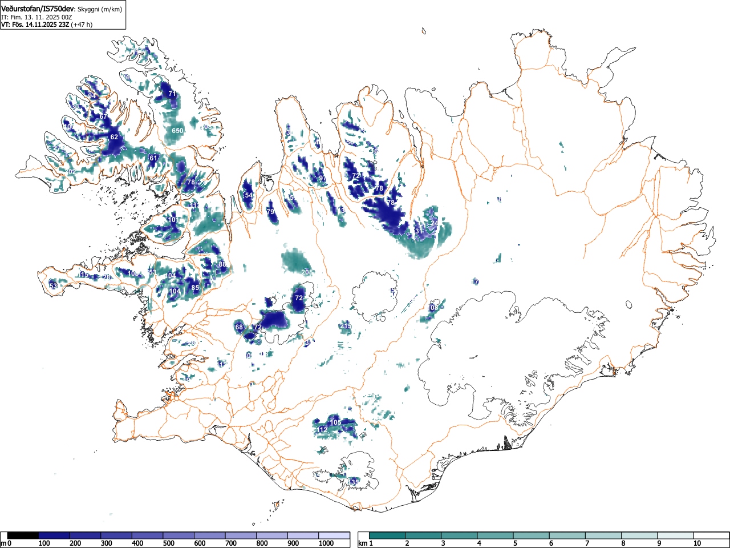The height and width of the screenshot is (548, 730).
Task: Click the '105' value in south Iceland
Action: [336, 422]
